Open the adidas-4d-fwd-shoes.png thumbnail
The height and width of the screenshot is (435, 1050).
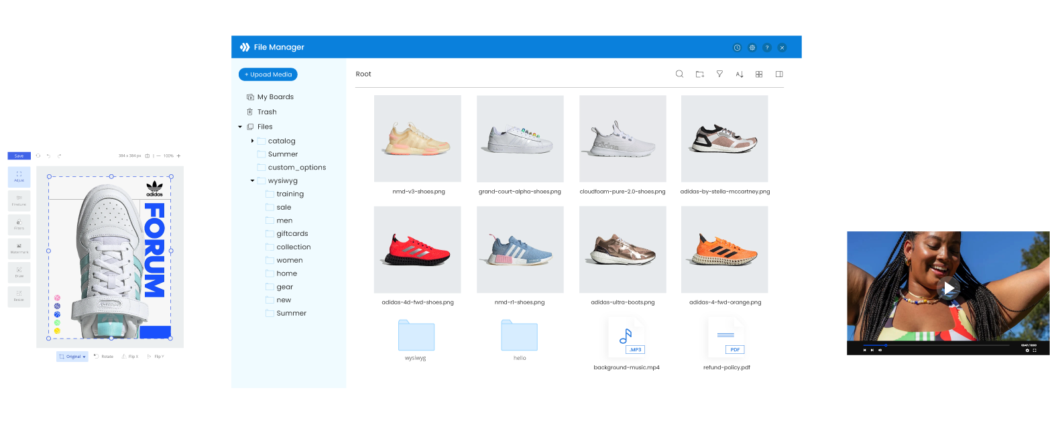pyautogui.click(x=417, y=249)
